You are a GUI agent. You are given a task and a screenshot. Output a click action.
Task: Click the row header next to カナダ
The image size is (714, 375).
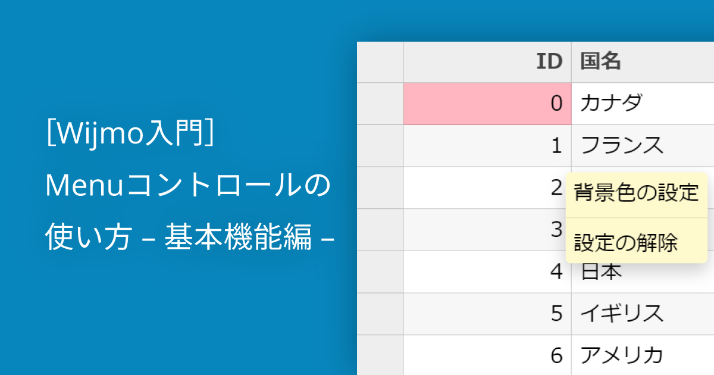(x=381, y=102)
